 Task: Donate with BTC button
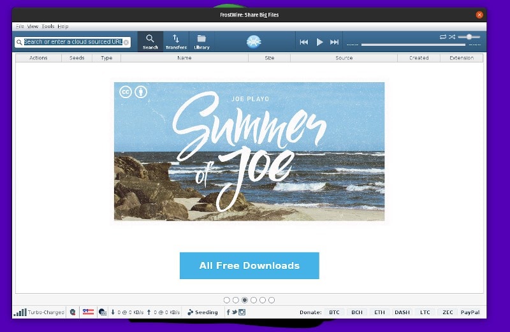pos(334,312)
